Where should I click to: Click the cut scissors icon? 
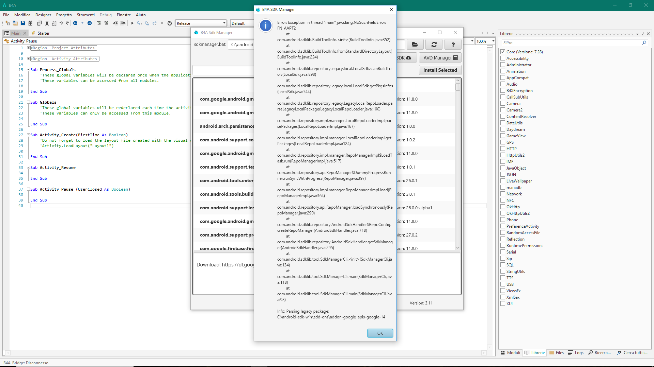coord(47,23)
